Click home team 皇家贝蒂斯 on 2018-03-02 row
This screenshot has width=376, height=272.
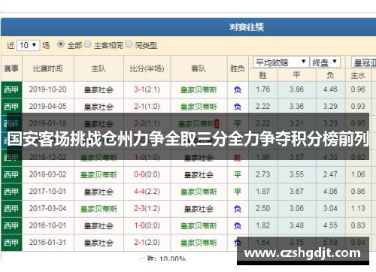99,174
